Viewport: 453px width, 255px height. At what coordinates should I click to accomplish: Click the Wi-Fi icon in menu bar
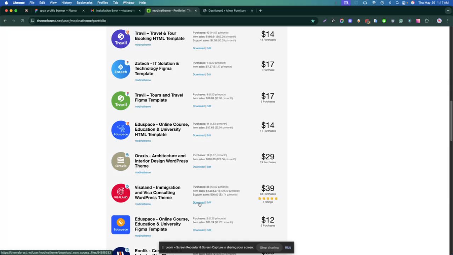tap(374, 3)
